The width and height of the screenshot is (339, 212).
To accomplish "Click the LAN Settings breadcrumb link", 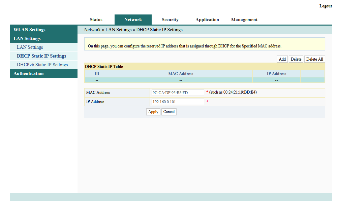I will click(x=119, y=30).
